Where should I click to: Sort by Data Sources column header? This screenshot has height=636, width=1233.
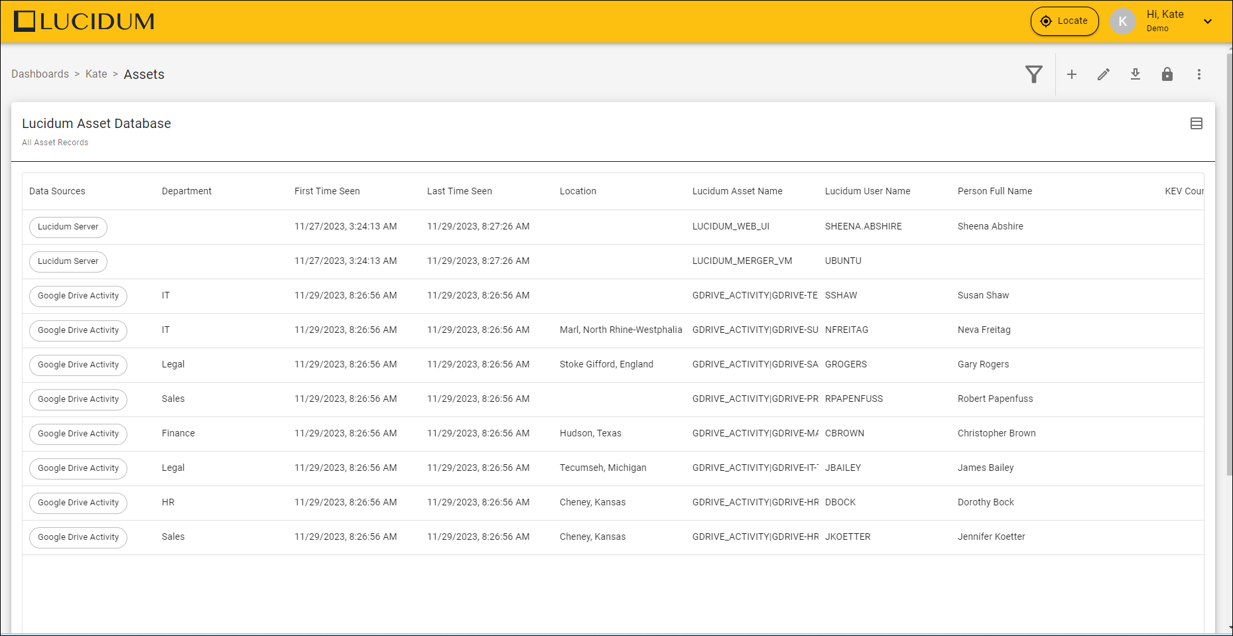click(x=57, y=191)
